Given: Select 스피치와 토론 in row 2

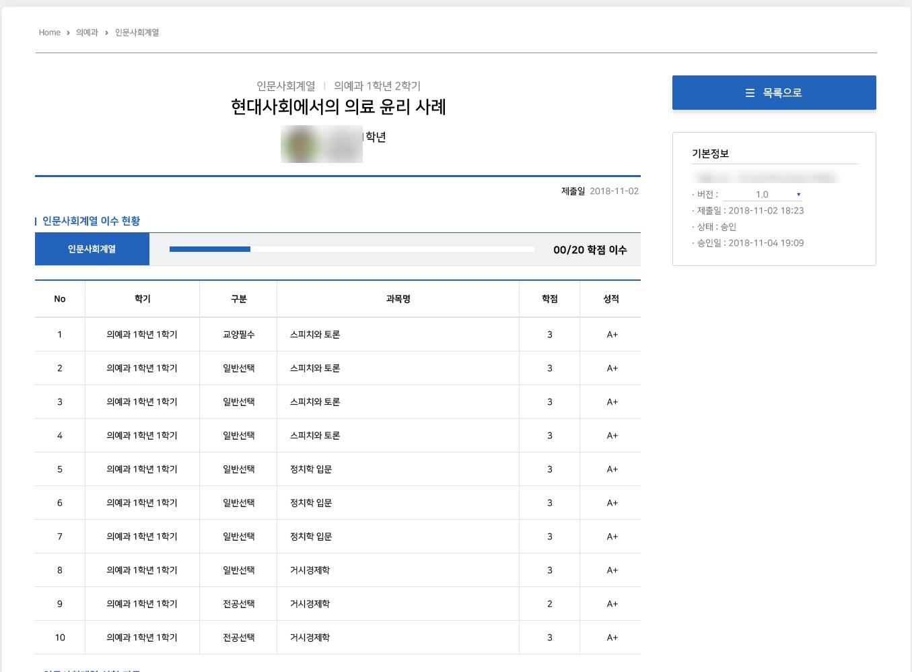Looking at the screenshot, I should [315, 368].
